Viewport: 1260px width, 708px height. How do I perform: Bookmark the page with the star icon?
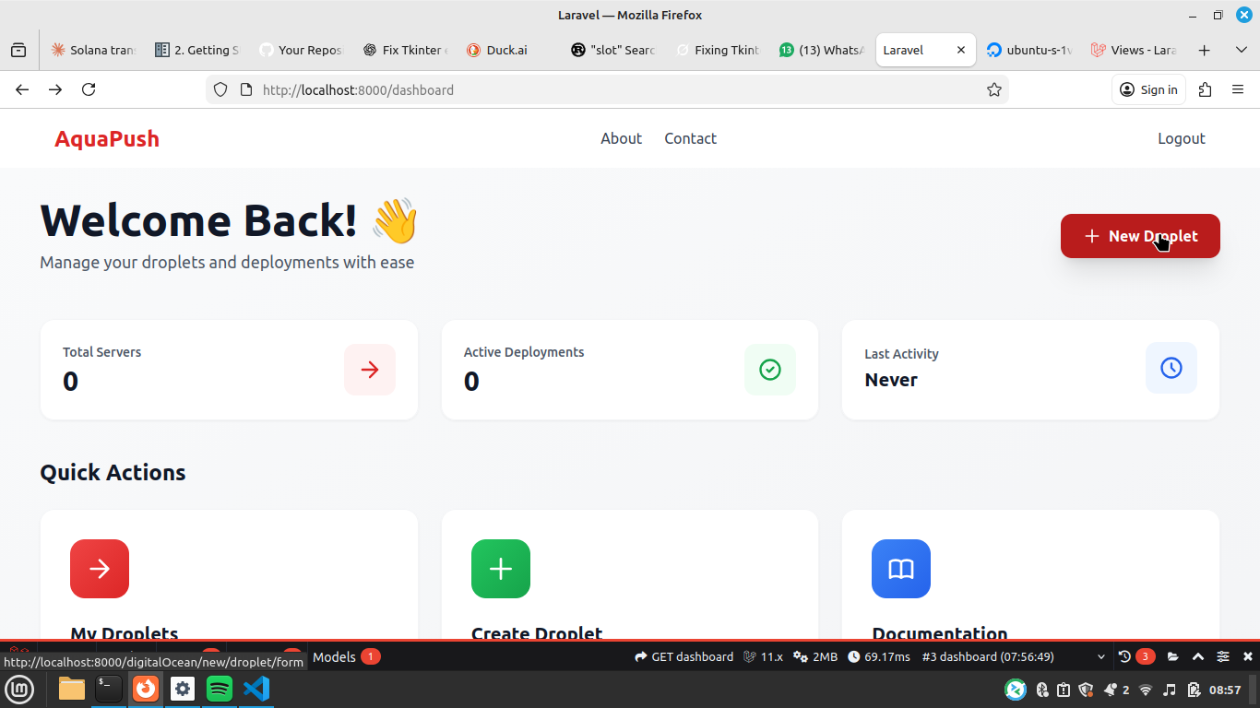[994, 89]
